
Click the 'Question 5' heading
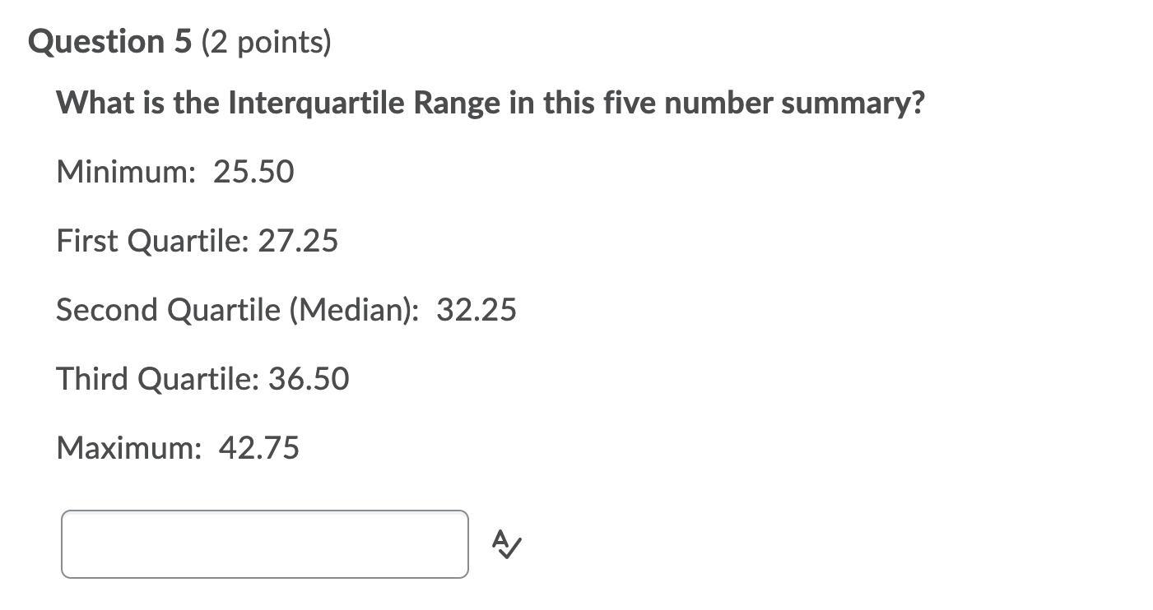pos(110,41)
